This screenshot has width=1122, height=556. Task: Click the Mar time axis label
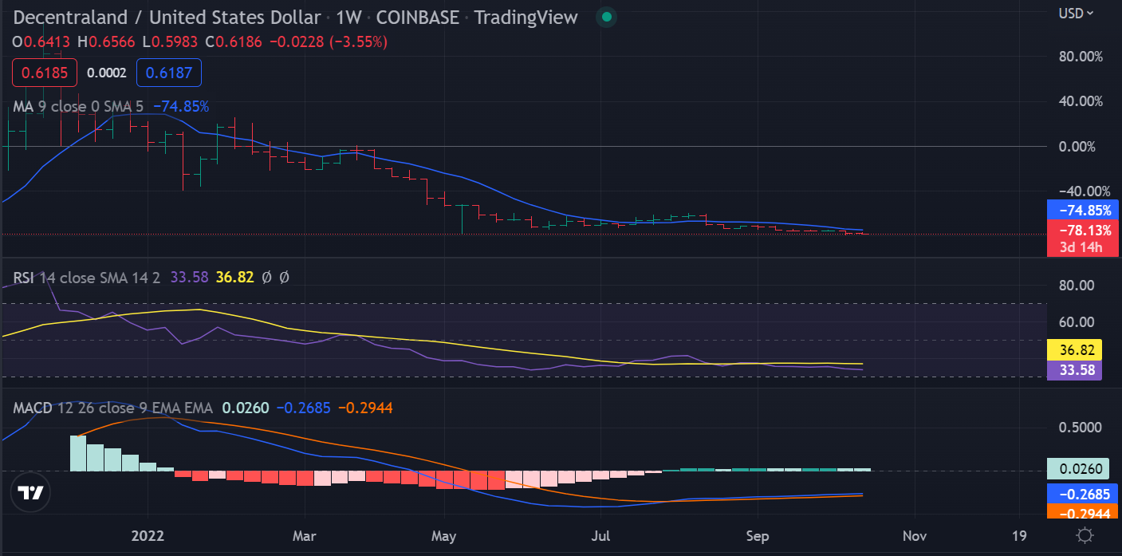click(304, 536)
